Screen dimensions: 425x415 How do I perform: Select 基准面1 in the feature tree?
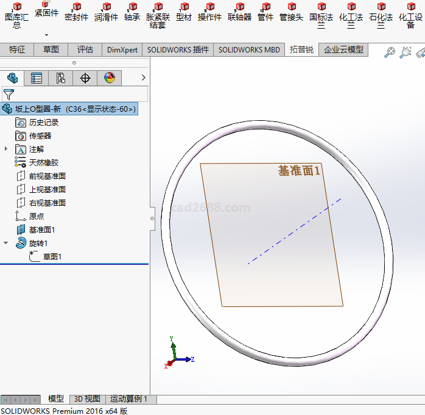coord(42,229)
